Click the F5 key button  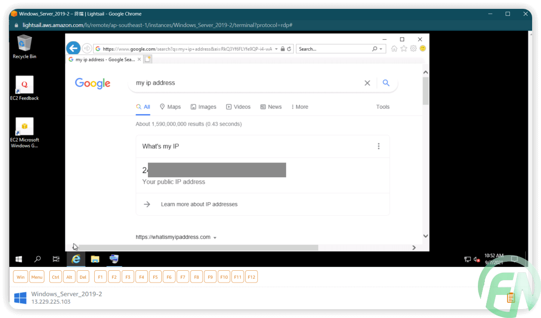click(155, 277)
